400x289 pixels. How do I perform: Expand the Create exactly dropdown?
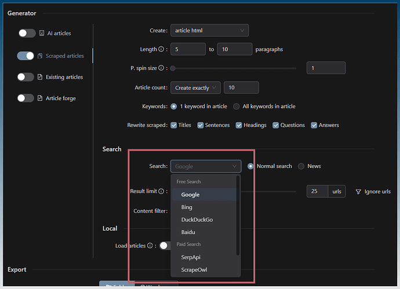click(x=195, y=87)
